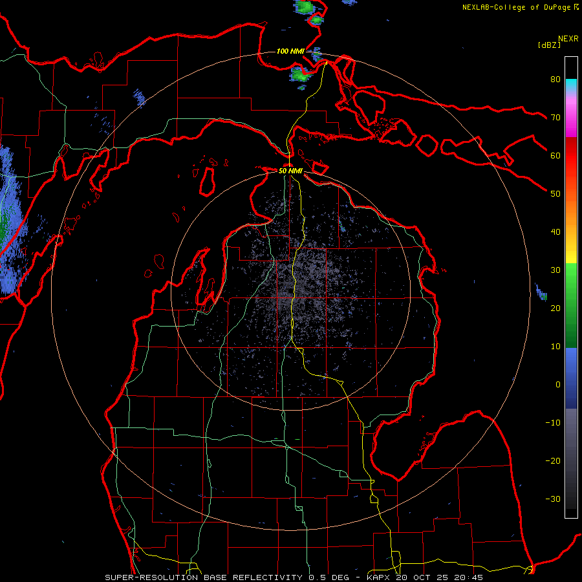The height and width of the screenshot is (582, 582).
Task: Click the 0 value on the dBZ scale
Action: tap(558, 385)
